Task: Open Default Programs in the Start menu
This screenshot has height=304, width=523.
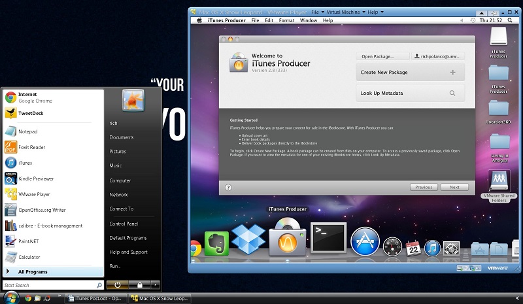Action: tap(128, 238)
